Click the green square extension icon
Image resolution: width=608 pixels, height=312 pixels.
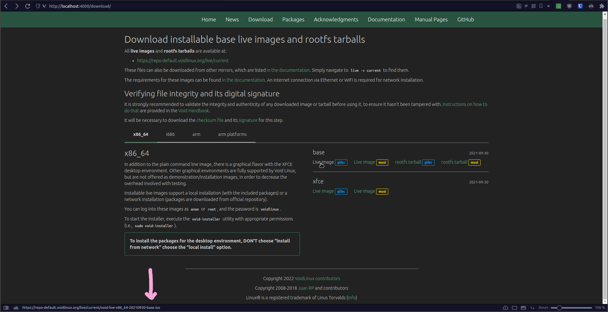click(x=559, y=6)
